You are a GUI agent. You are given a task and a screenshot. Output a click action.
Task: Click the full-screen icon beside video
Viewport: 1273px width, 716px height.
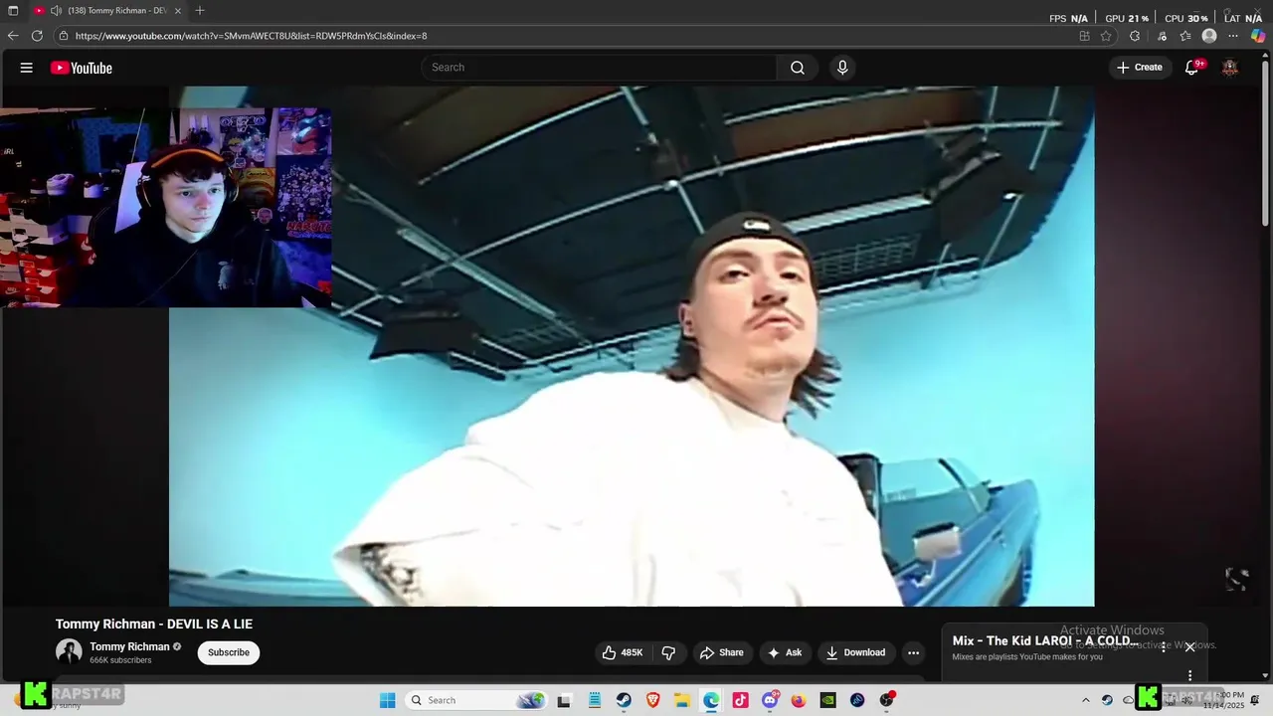tap(1236, 580)
